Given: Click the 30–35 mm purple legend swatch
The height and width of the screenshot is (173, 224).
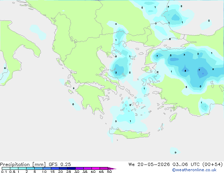Looking at the screenshot, I should click(79, 168).
